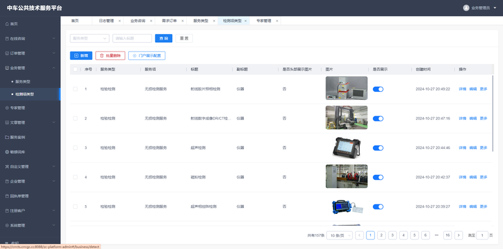Expand the 企业管理 sidebar menu chevron
The height and width of the screenshot is (249, 503).
[53, 182]
